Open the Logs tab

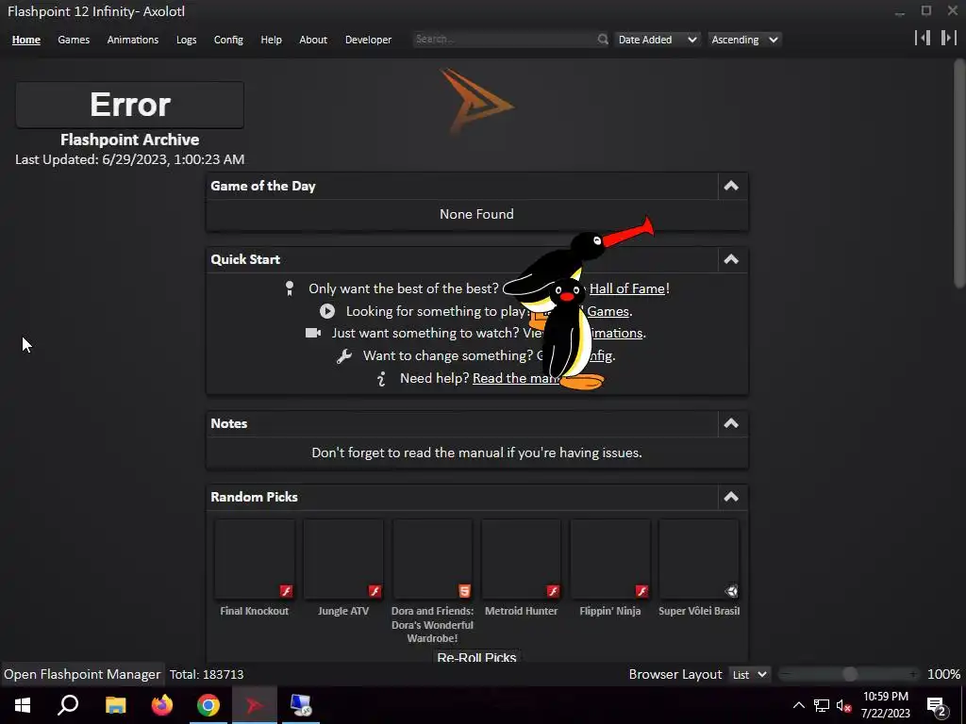(186, 40)
